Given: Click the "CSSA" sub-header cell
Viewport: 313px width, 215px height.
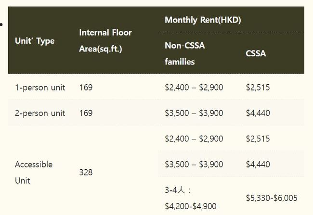Looking at the screenshot, I should pyautogui.click(x=256, y=53).
